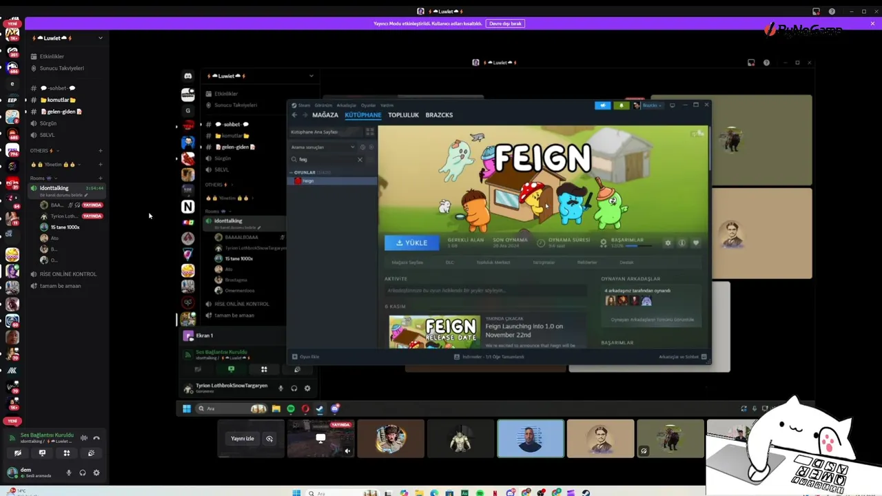The height and width of the screenshot is (496, 882).
Task: Open TOPLULUK tab in streamed Steam window
Action: pos(403,115)
